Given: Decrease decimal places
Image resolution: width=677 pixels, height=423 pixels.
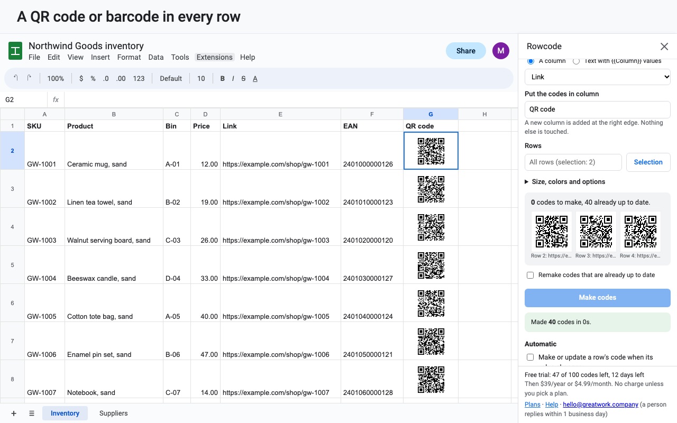Looking at the screenshot, I should pyautogui.click(x=106, y=78).
